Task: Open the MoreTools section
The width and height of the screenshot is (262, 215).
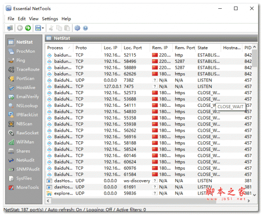Action: 24,188
